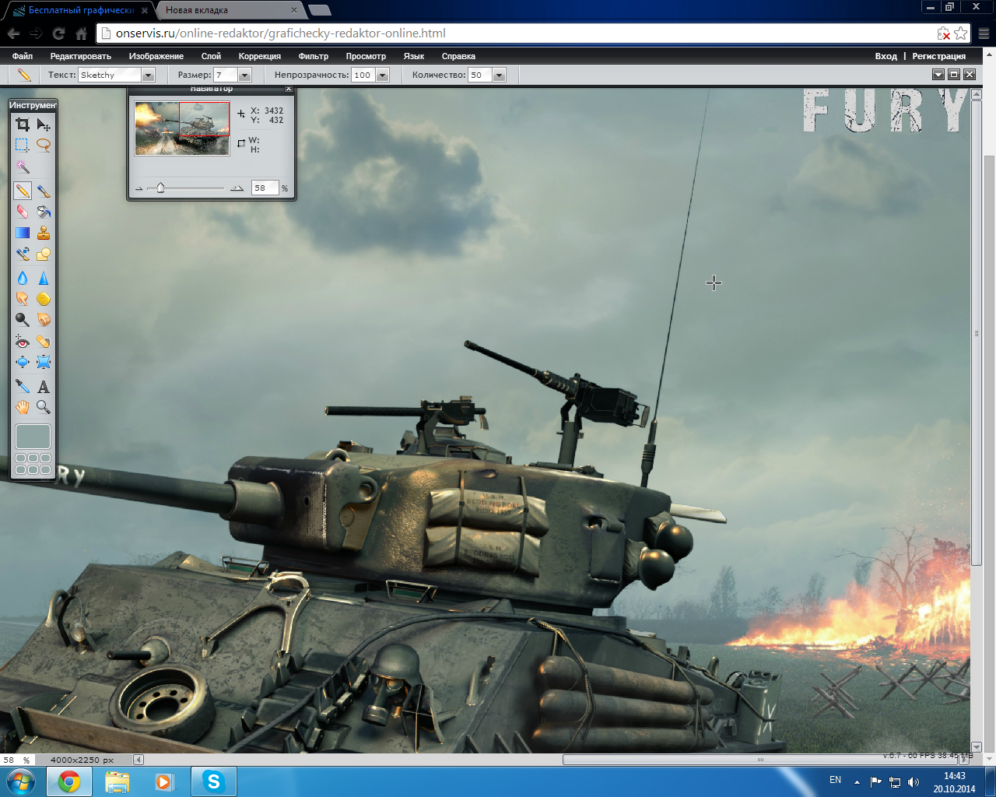Pick the Lasso tool
The height and width of the screenshot is (797, 996).
(x=44, y=145)
